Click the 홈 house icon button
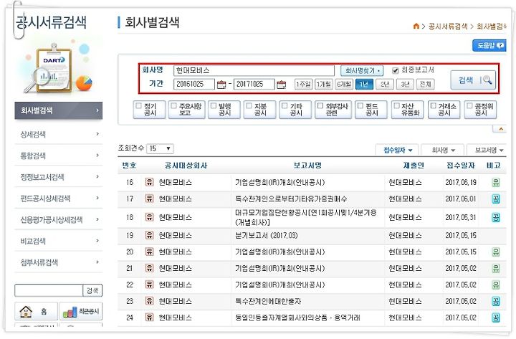The width and height of the screenshot is (516, 339). pos(37,311)
